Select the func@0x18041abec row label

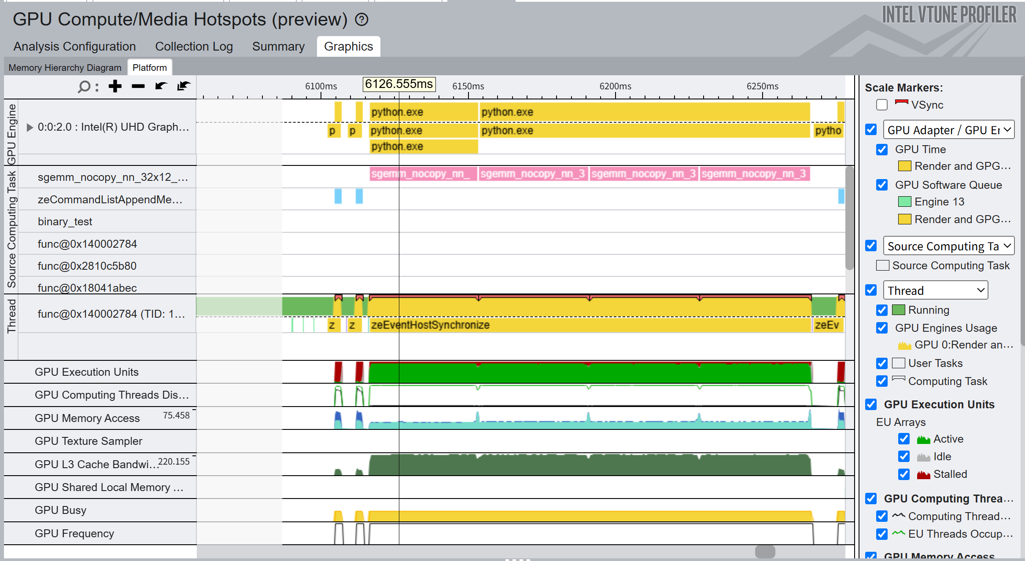(87, 288)
